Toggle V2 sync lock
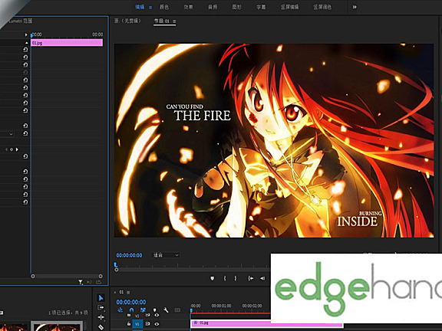This screenshot has width=442, height=331. (x=147, y=315)
